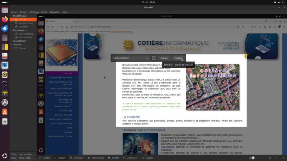The image size is (287, 161).
Task: Click Annuler to cancel cropping
Action: point(164,58)
